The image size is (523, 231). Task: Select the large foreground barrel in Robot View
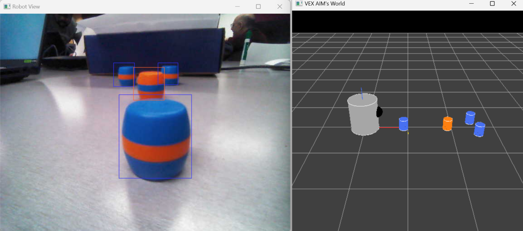[155, 139]
